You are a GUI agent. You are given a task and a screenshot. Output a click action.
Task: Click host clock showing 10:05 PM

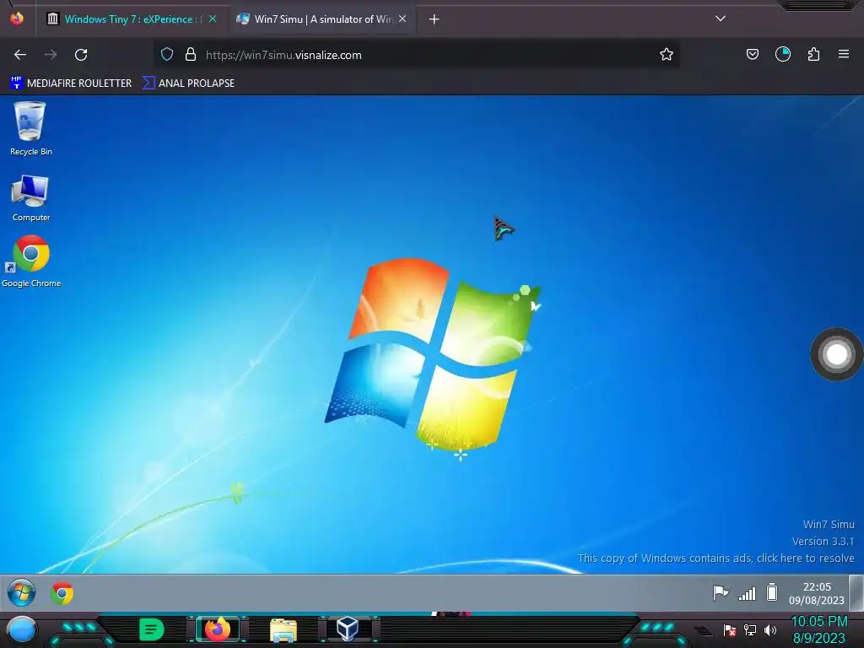(819, 629)
